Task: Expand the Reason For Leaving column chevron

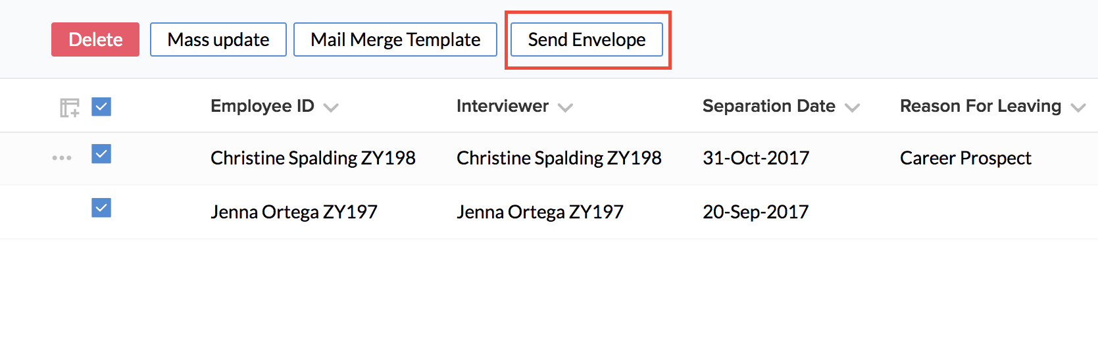Action: [x=1078, y=108]
